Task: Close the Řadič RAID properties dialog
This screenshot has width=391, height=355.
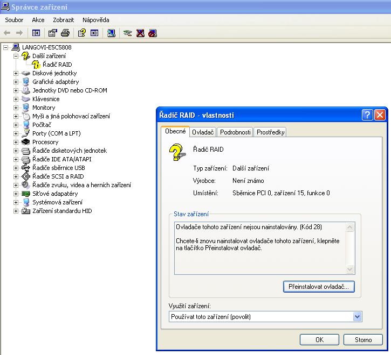Action: pyautogui.click(x=380, y=115)
